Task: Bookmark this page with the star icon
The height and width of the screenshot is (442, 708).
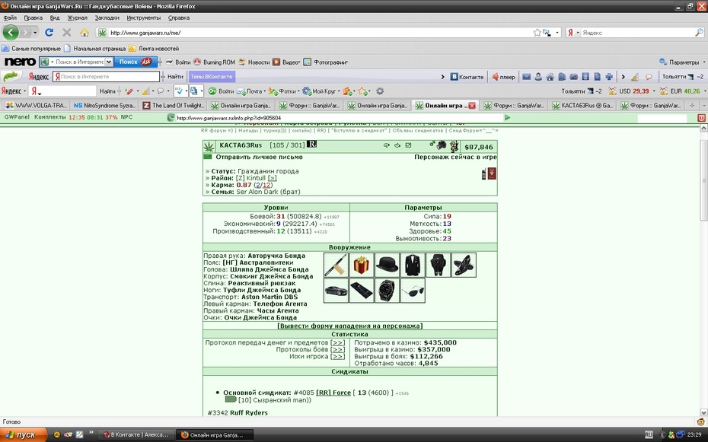Action: click(537, 33)
